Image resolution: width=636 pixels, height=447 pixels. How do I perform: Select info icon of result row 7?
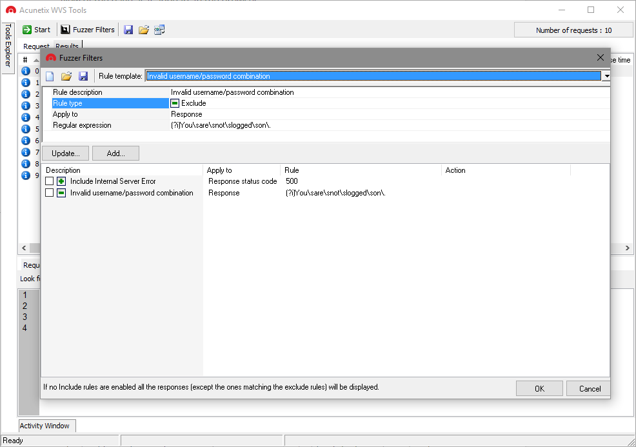(26, 152)
